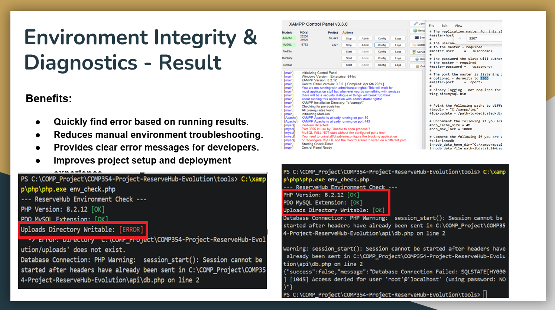The width and height of the screenshot is (555, 310).
Task: Start the Tomcat module
Action: click(349, 65)
